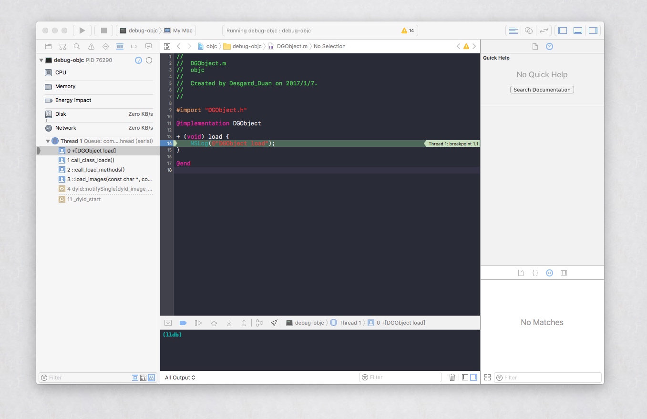This screenshot has width=647, height=419.
Task: Show the Assistant editor
Action: (x=528, y=31)
